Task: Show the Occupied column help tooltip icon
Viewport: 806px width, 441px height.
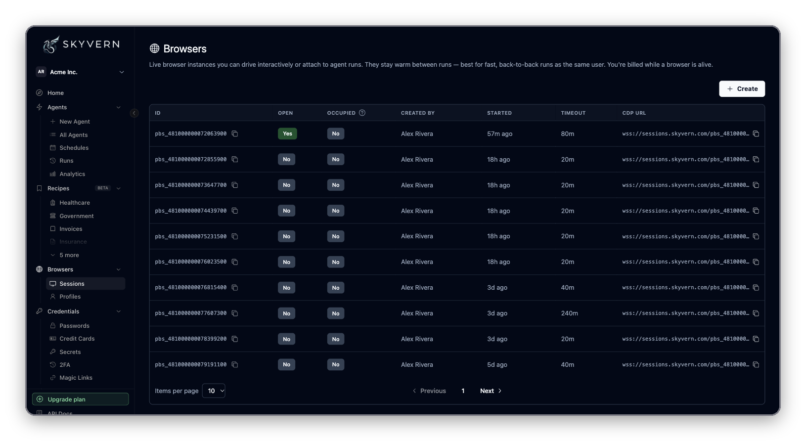Action: pos(362,113)
